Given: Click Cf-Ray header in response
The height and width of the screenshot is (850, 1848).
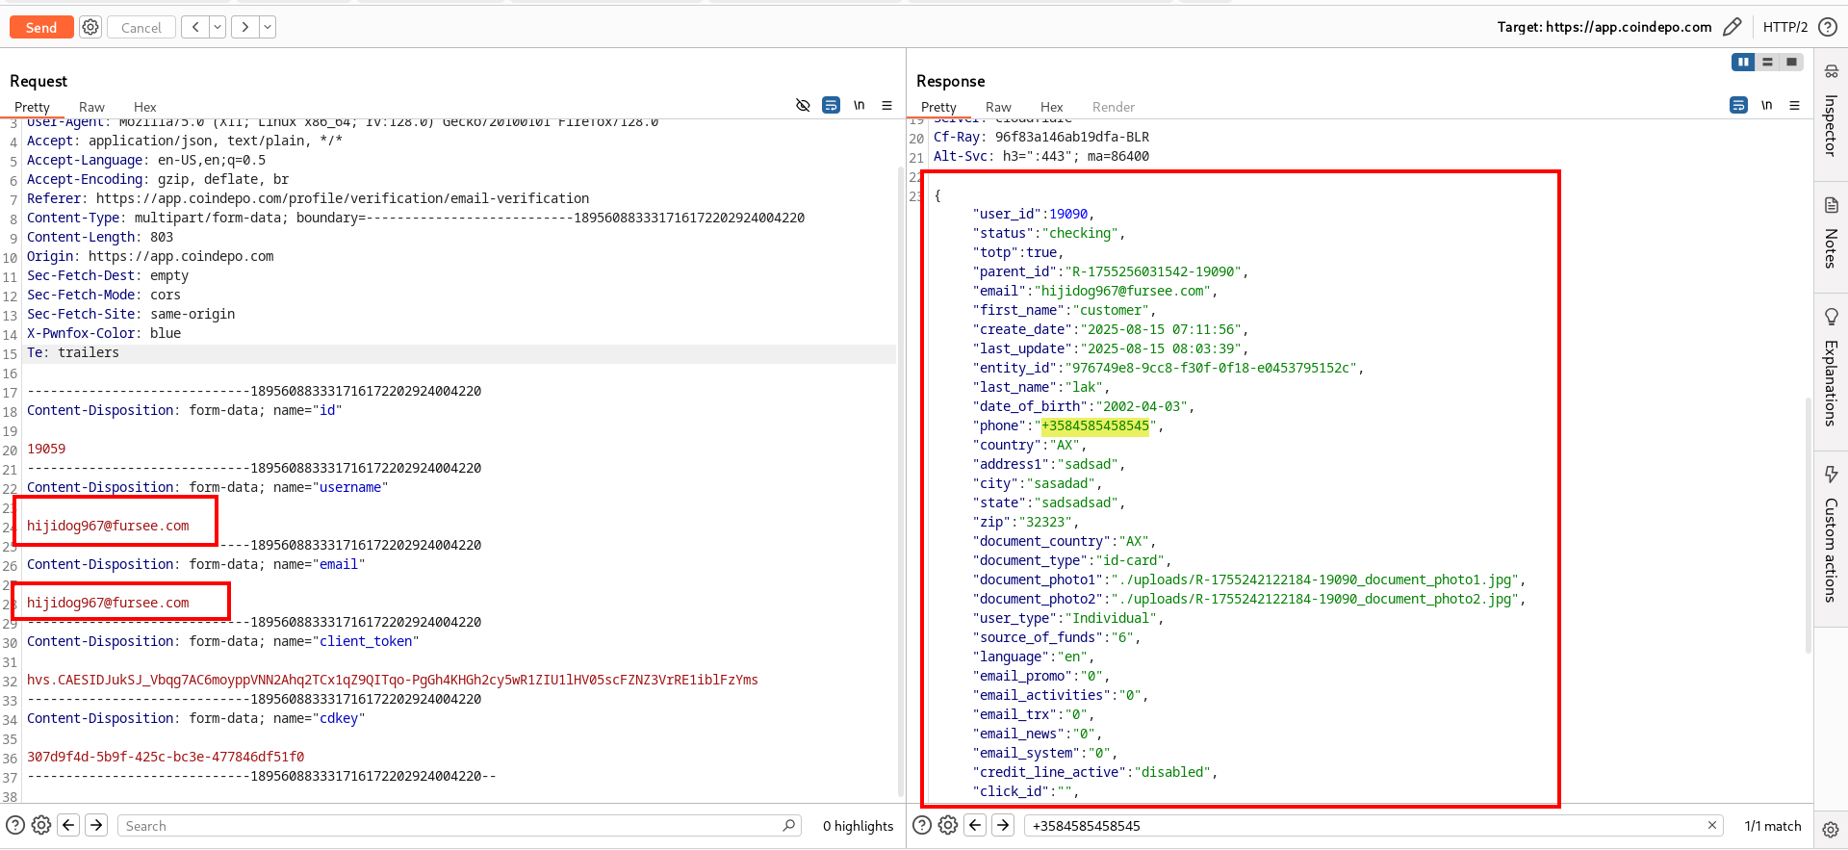Looking at the screenshot, I should click(1041, 137).
